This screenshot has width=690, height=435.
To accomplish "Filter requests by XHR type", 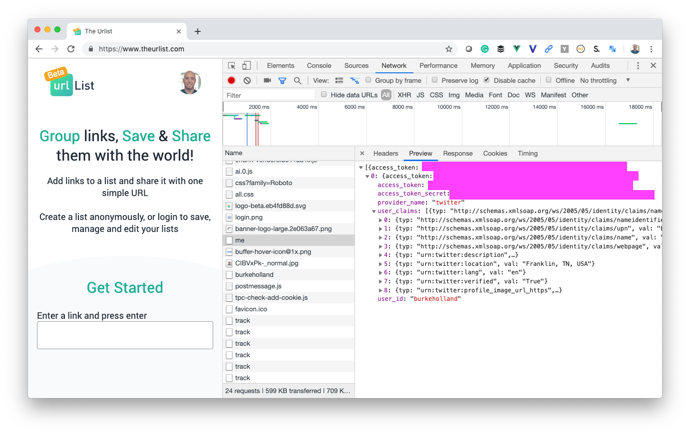I will [404, 95].
